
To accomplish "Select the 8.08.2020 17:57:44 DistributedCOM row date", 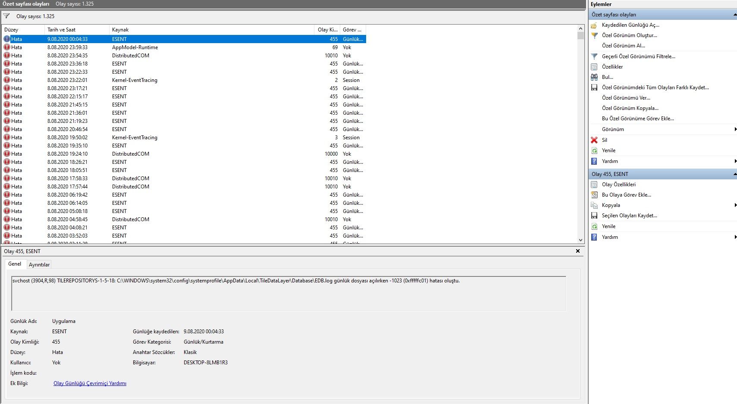I will 67,187.
